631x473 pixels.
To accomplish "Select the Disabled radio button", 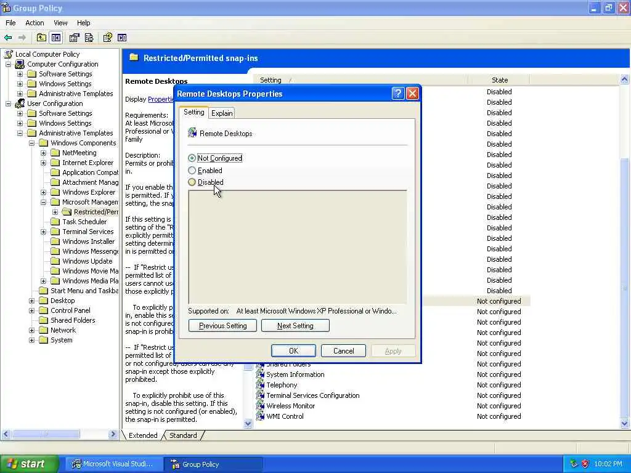I will click(192, 182).
